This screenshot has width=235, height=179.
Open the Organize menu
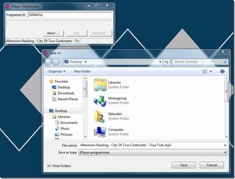tap(57, 72)
